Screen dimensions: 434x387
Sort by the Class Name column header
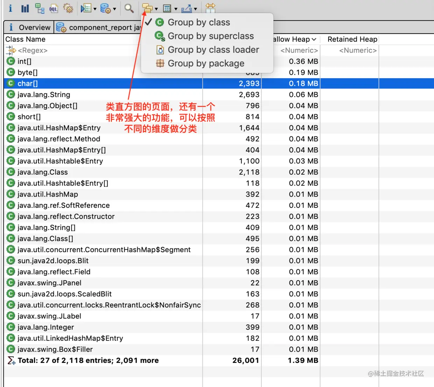click(x=25, y=39)
